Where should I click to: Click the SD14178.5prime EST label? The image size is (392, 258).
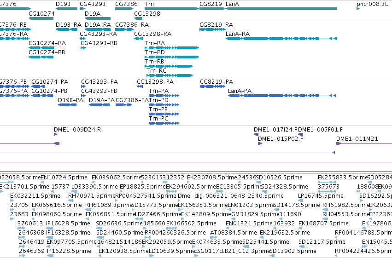point(297,206)
